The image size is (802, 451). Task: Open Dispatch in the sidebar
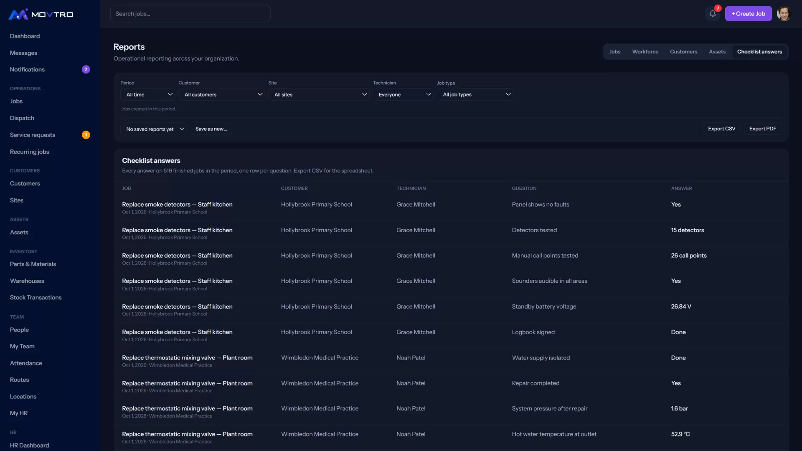click(x=22, y=118)
